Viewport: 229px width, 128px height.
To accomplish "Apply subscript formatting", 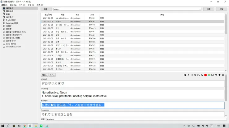I will click(x=198, y=75).
